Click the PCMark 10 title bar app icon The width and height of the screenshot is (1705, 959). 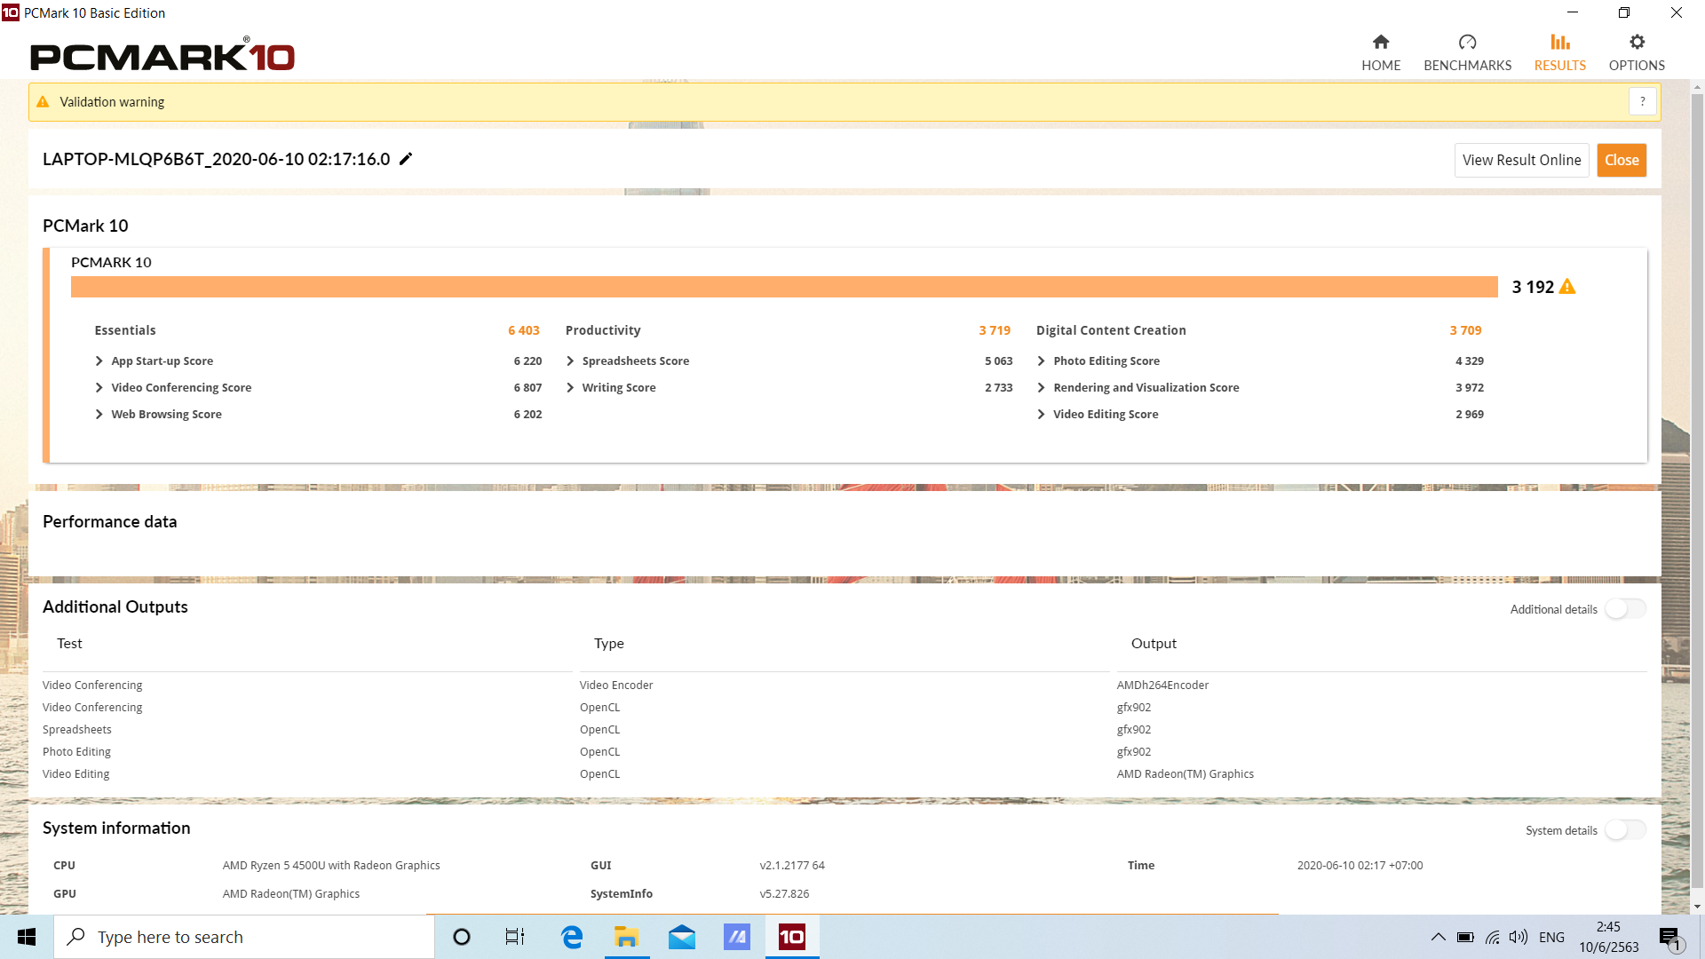tap(10, 12)
